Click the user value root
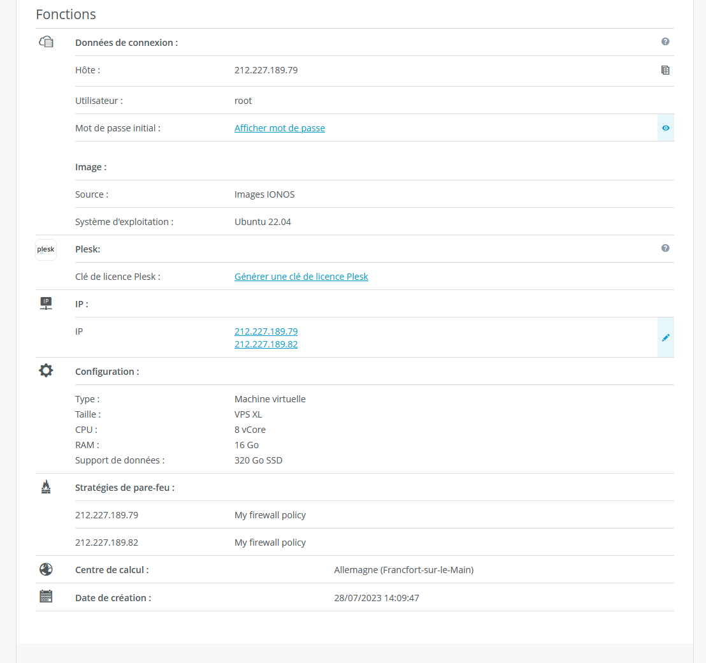The image size is (706, 663). tap(243, 101)
